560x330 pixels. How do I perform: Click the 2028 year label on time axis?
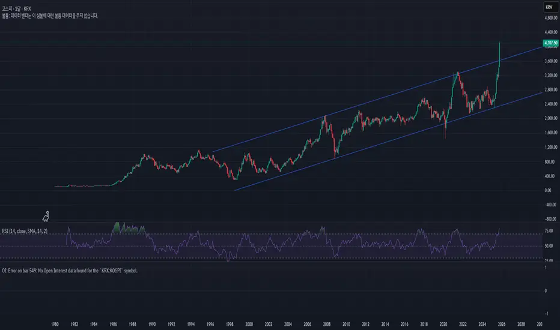(x=521, y=324)
